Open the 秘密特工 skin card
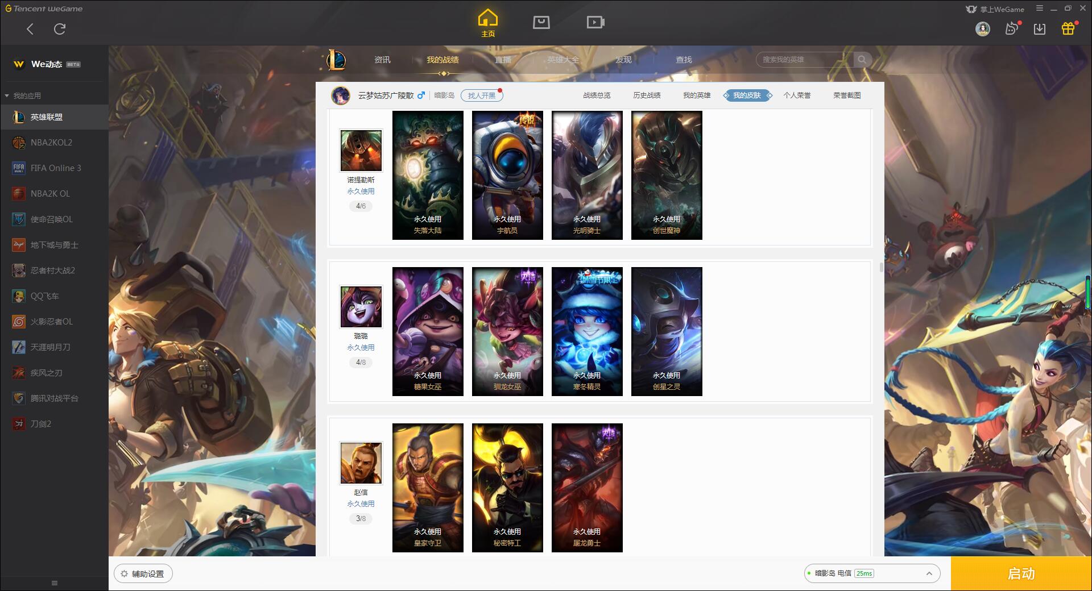The height and width of the screenshot is (591, 1092). point(507,488)
